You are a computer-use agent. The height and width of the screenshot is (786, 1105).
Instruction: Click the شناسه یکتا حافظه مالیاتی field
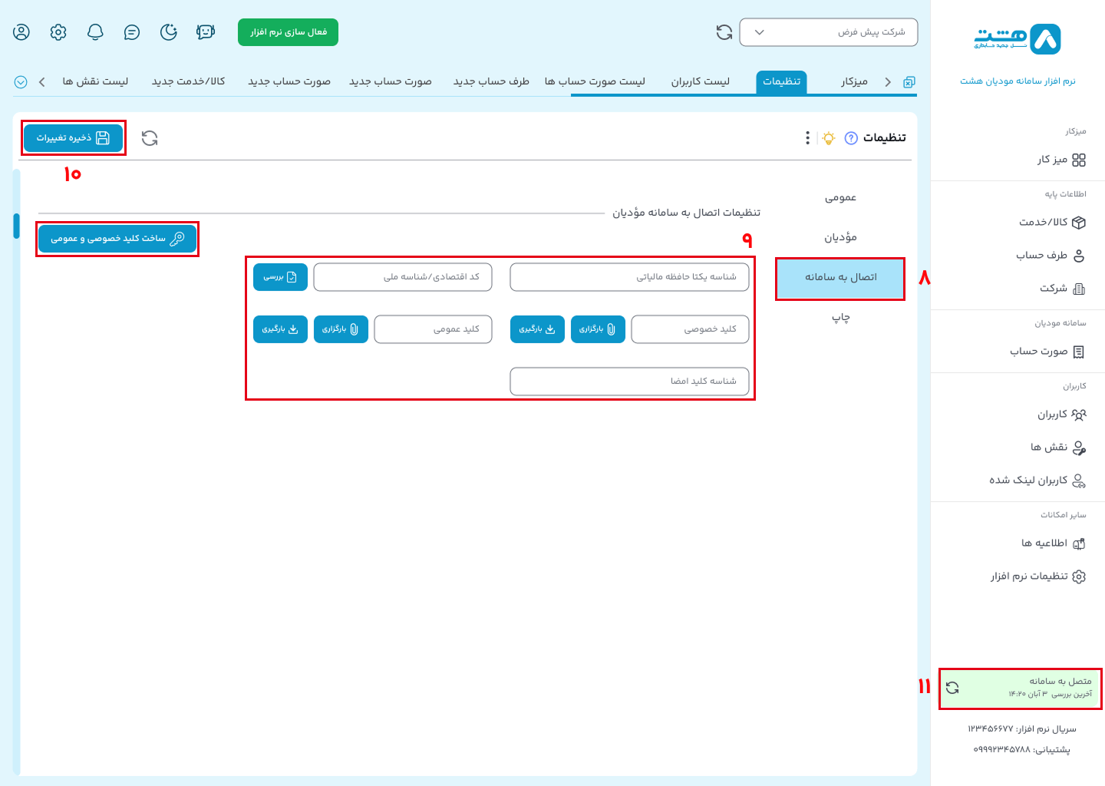click(629, 277)
